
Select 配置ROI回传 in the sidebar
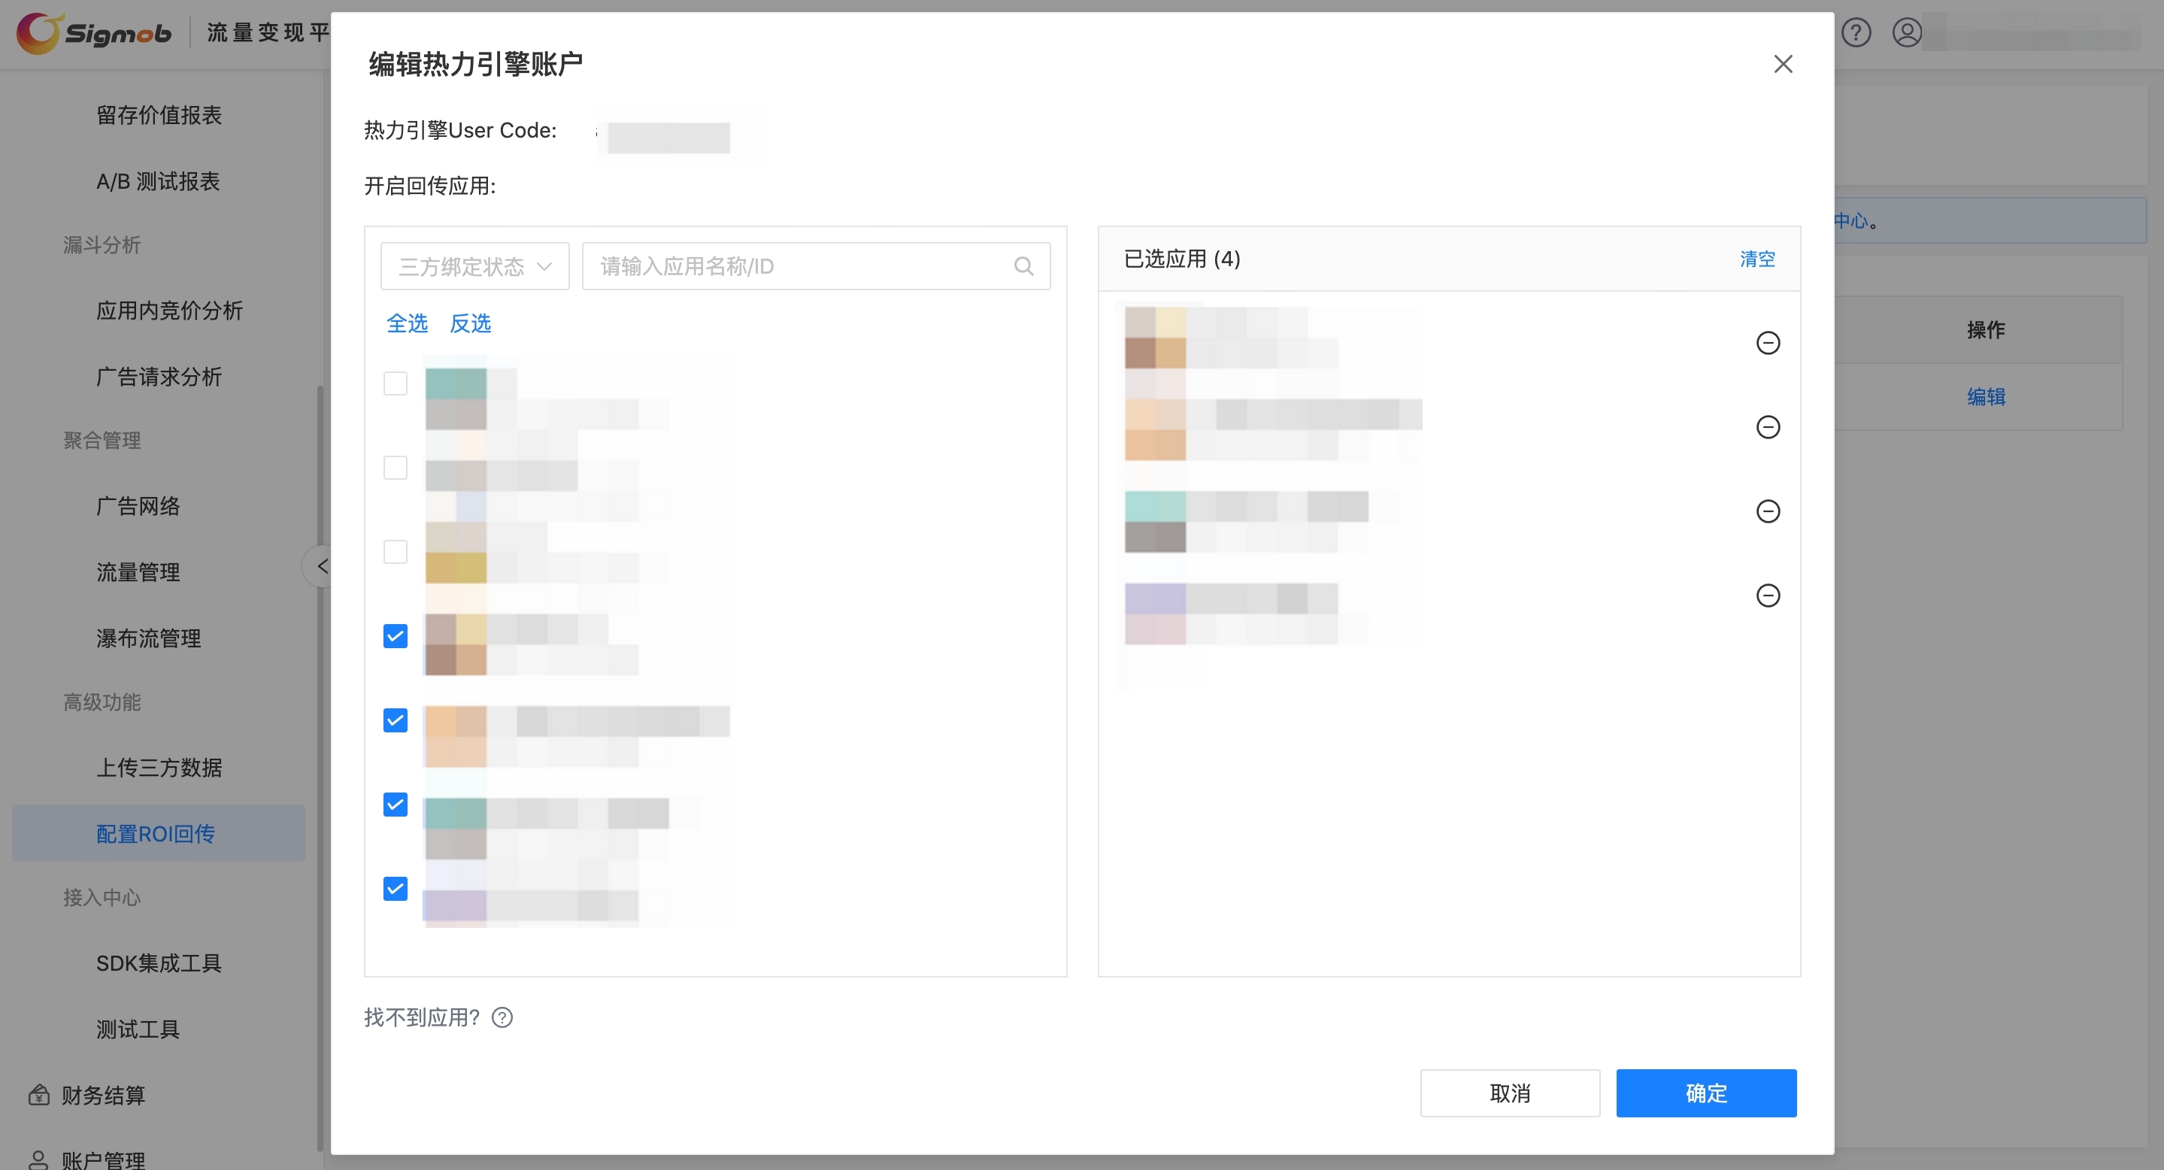158,833
